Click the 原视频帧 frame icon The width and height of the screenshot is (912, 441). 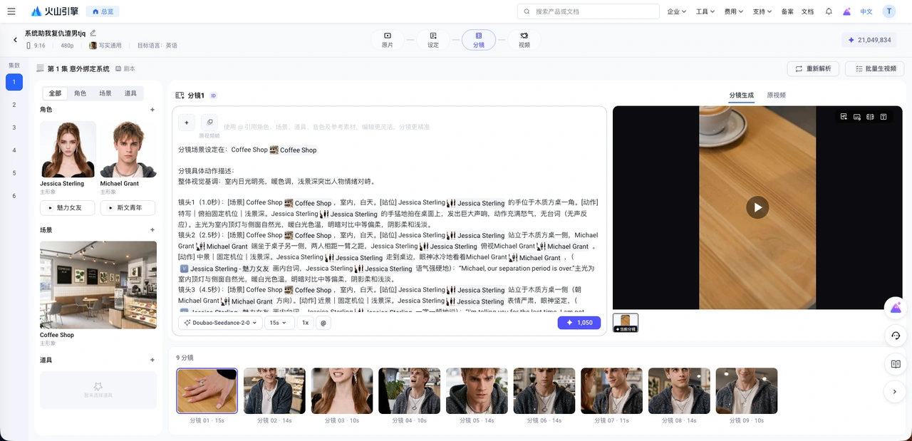point(209,123)
